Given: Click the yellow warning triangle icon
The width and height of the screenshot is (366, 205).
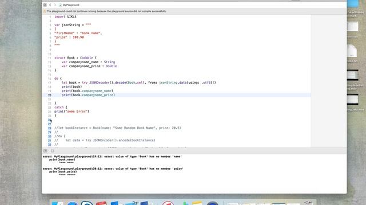Looking at the screenshot, I should (45, 11).
